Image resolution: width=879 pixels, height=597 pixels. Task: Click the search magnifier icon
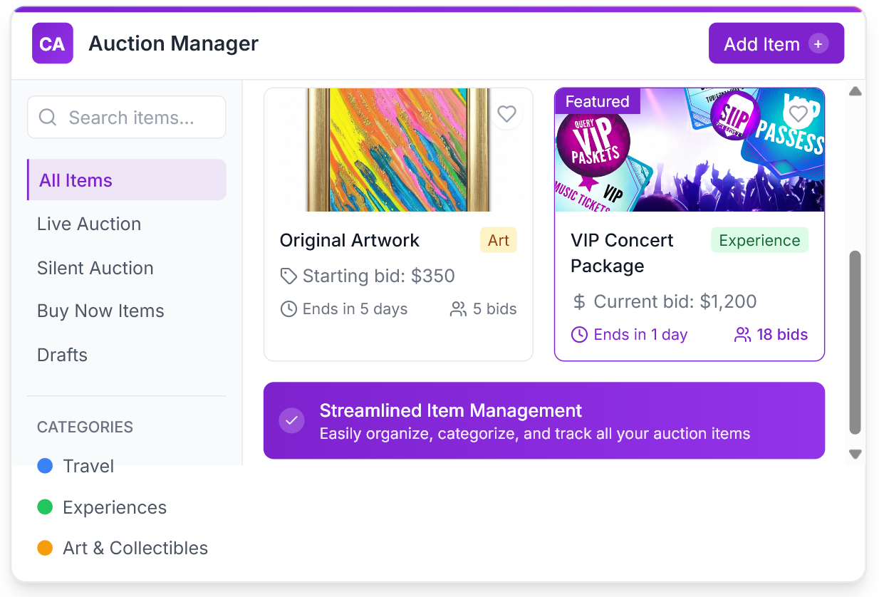(x=48, y=118)
